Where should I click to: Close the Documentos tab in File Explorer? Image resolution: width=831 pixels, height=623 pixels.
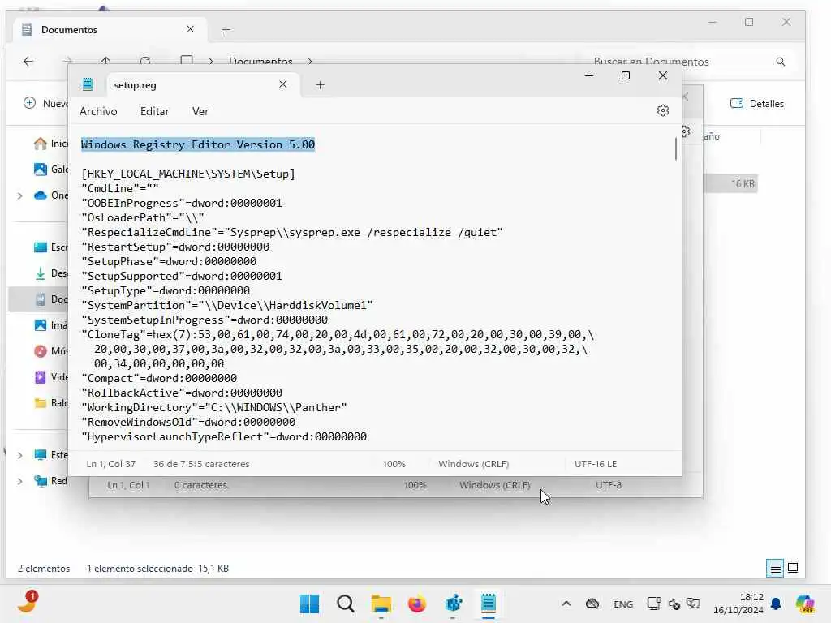[x=190, y=29]
